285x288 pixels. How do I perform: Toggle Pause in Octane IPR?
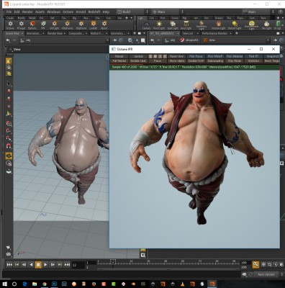158,61
